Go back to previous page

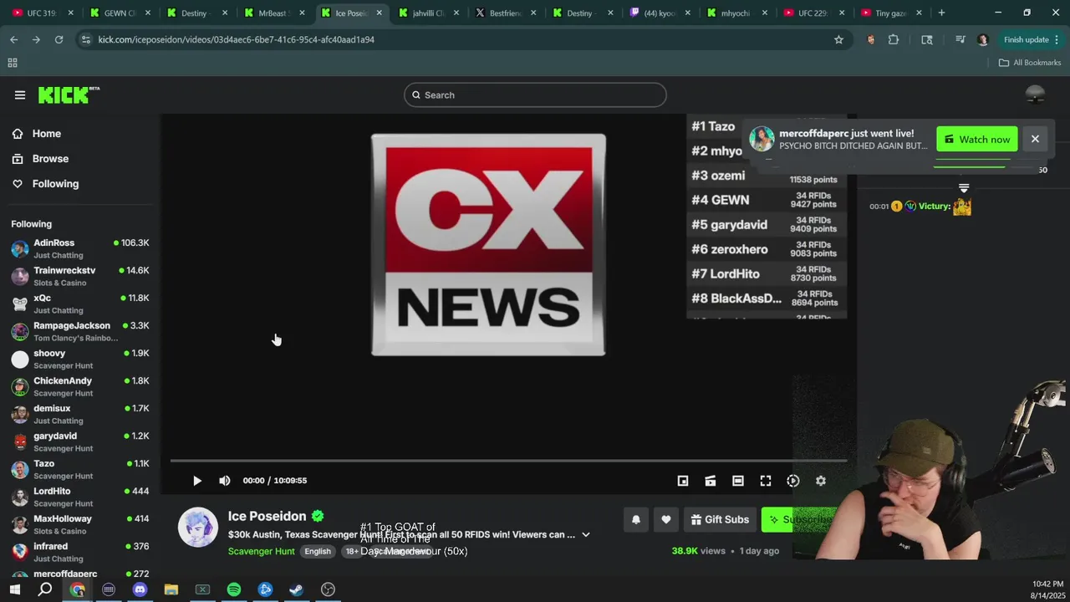[x=14, y=39]
